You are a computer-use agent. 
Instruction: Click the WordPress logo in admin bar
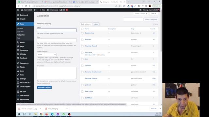point(18,10)
